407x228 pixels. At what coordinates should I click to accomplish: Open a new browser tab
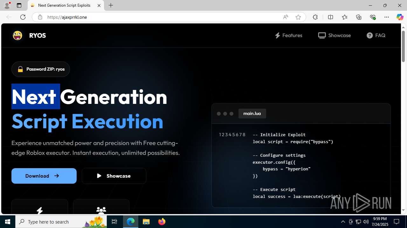(111, 5)
